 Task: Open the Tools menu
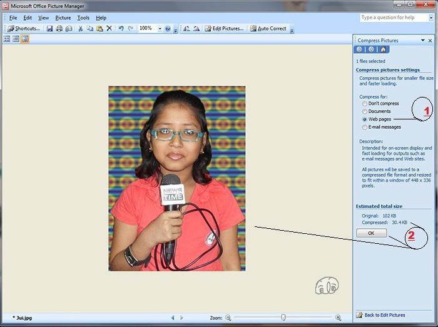pos(83,18)
